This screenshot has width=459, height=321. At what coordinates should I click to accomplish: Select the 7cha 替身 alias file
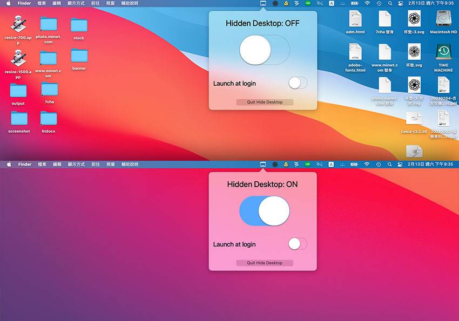(x=384, y=19)
